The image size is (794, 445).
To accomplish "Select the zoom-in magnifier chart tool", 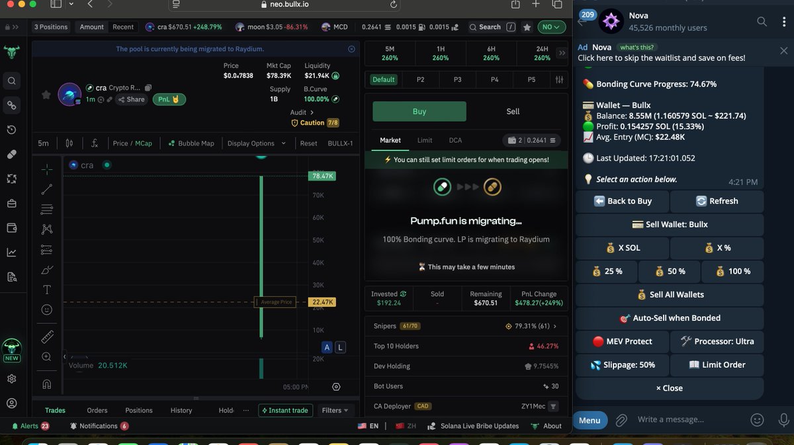I will click(x=47, y=356).
